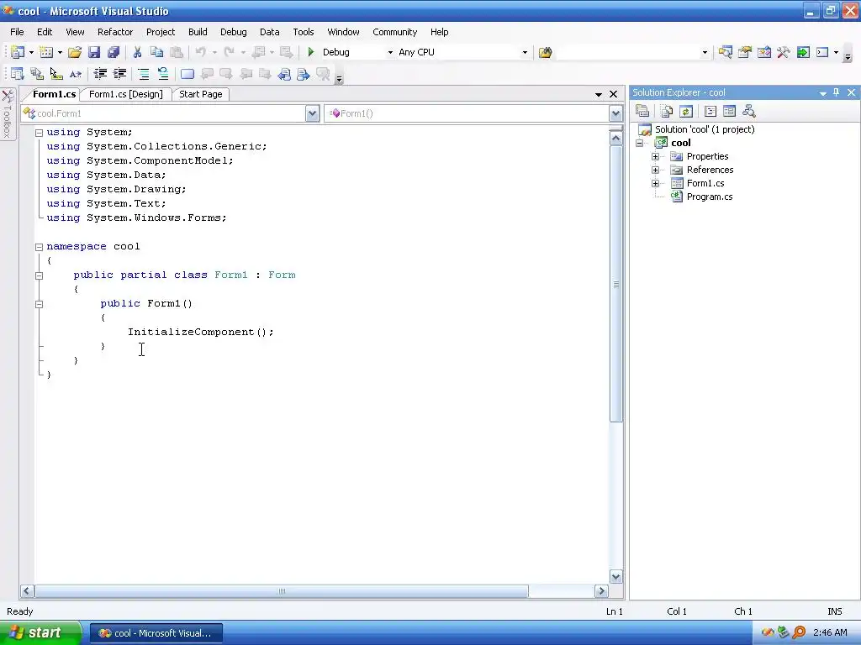Viewport: 861px width, 645px height.
Task: Increase line indent in text editor toolbar
Action: [x=119, y=74]
